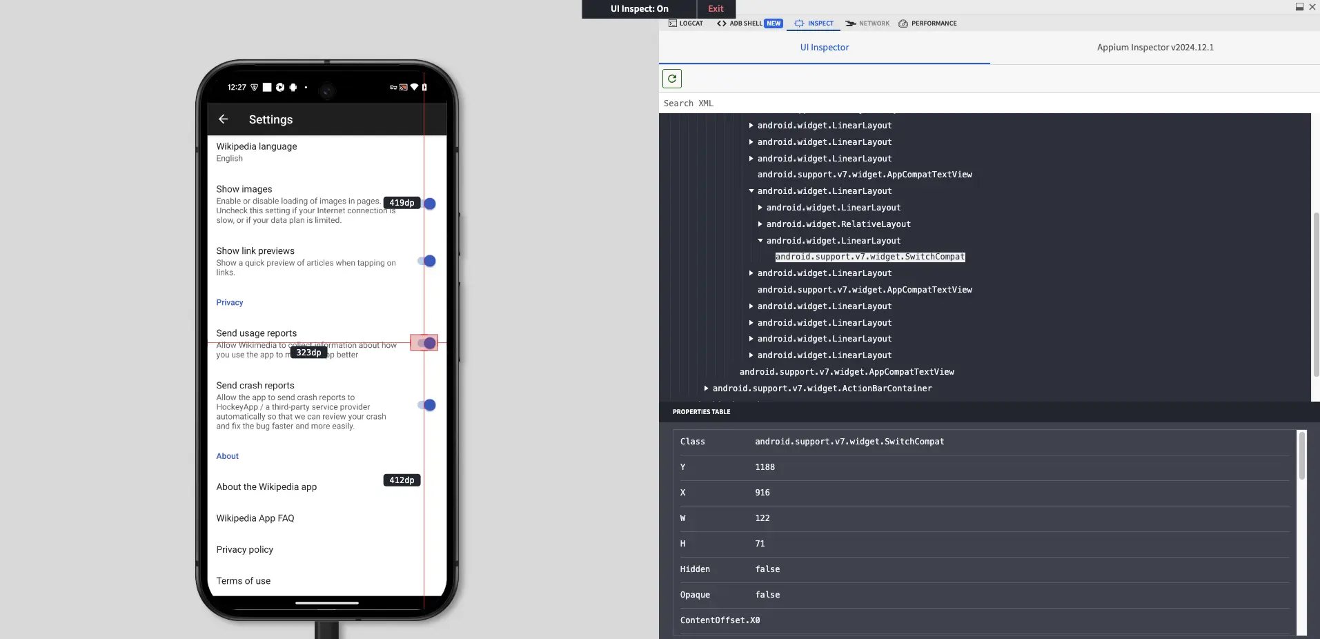
Task: Open the LOGCAT tab
Action: pos(686,23)
